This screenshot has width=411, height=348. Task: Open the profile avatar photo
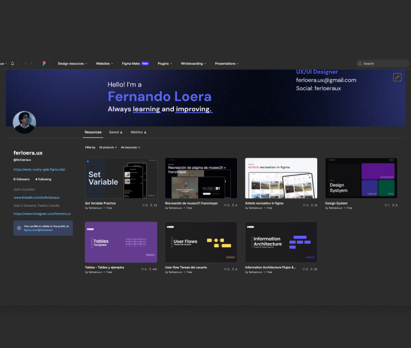24,122
